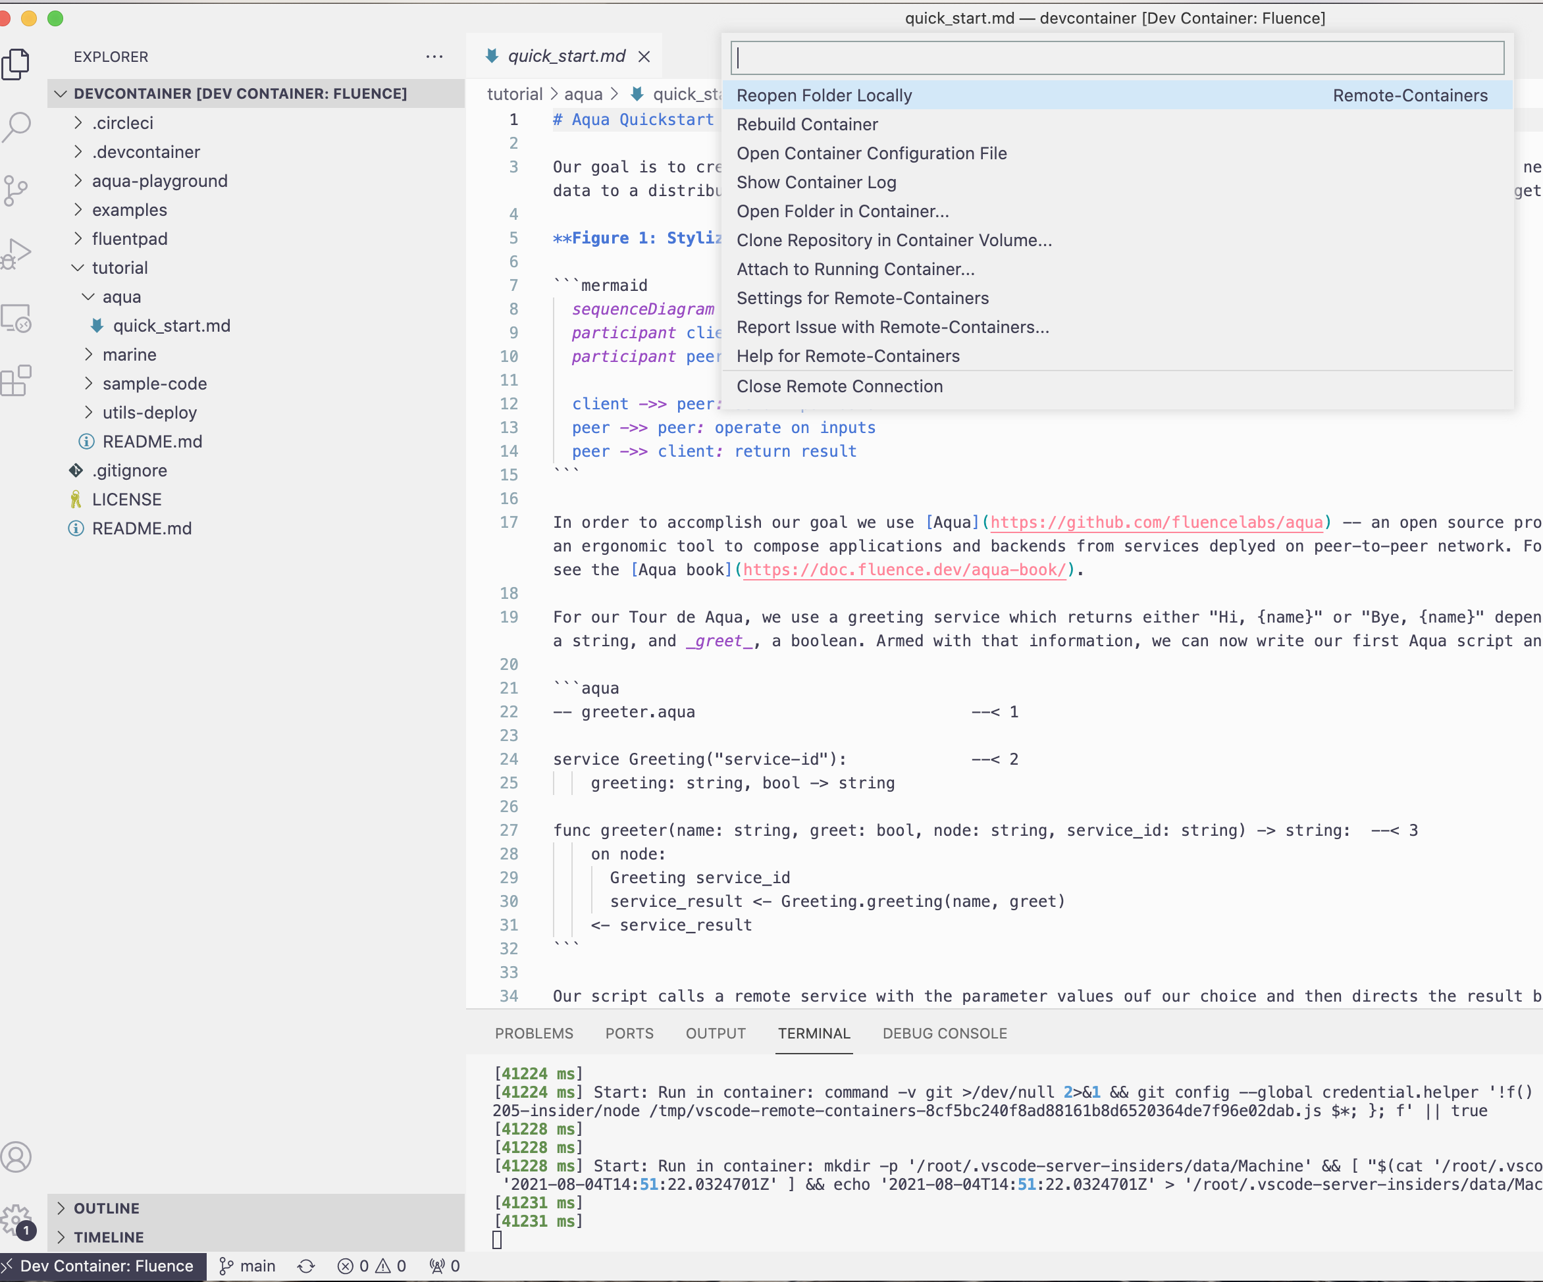Open the Remote Explorer icon
Image resolution: width=1543 pixels, height=1282 pixels.
pos(16,319)
